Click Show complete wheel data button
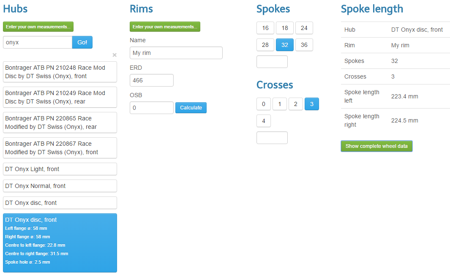Image resolution: width=450 pixels, height=275 pixels. (x=376, y=146)
